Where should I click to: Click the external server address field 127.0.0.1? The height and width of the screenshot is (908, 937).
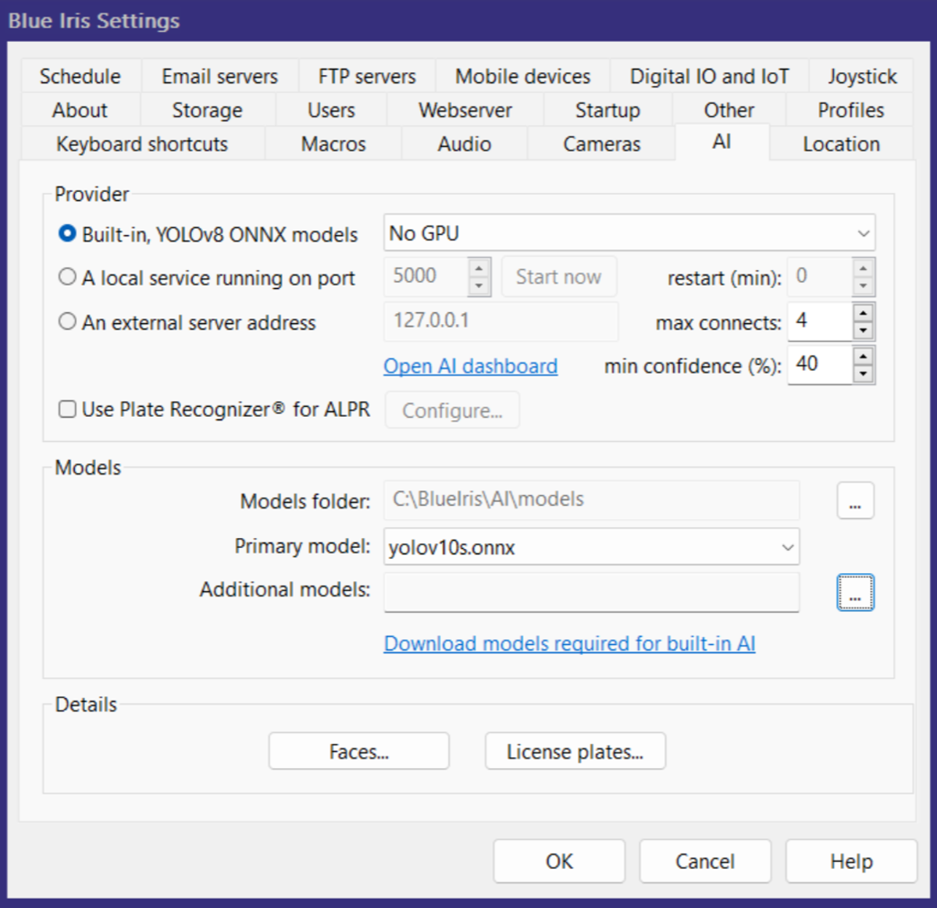(501, 321)
